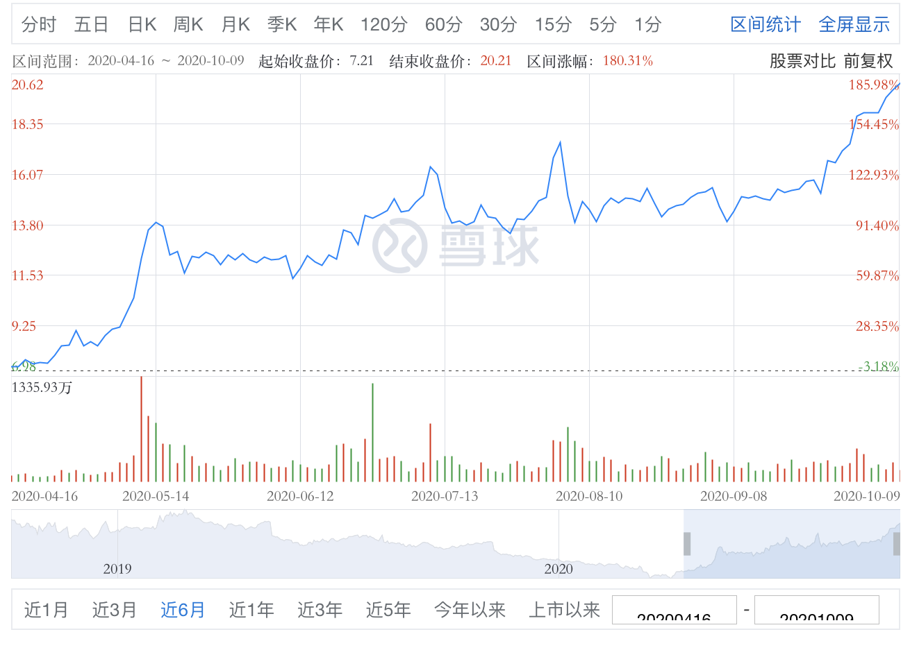Screen dimensions: 910x648
Task: Open 全屏显示 fullscreen mode
Action: click(x=854, y=25)
